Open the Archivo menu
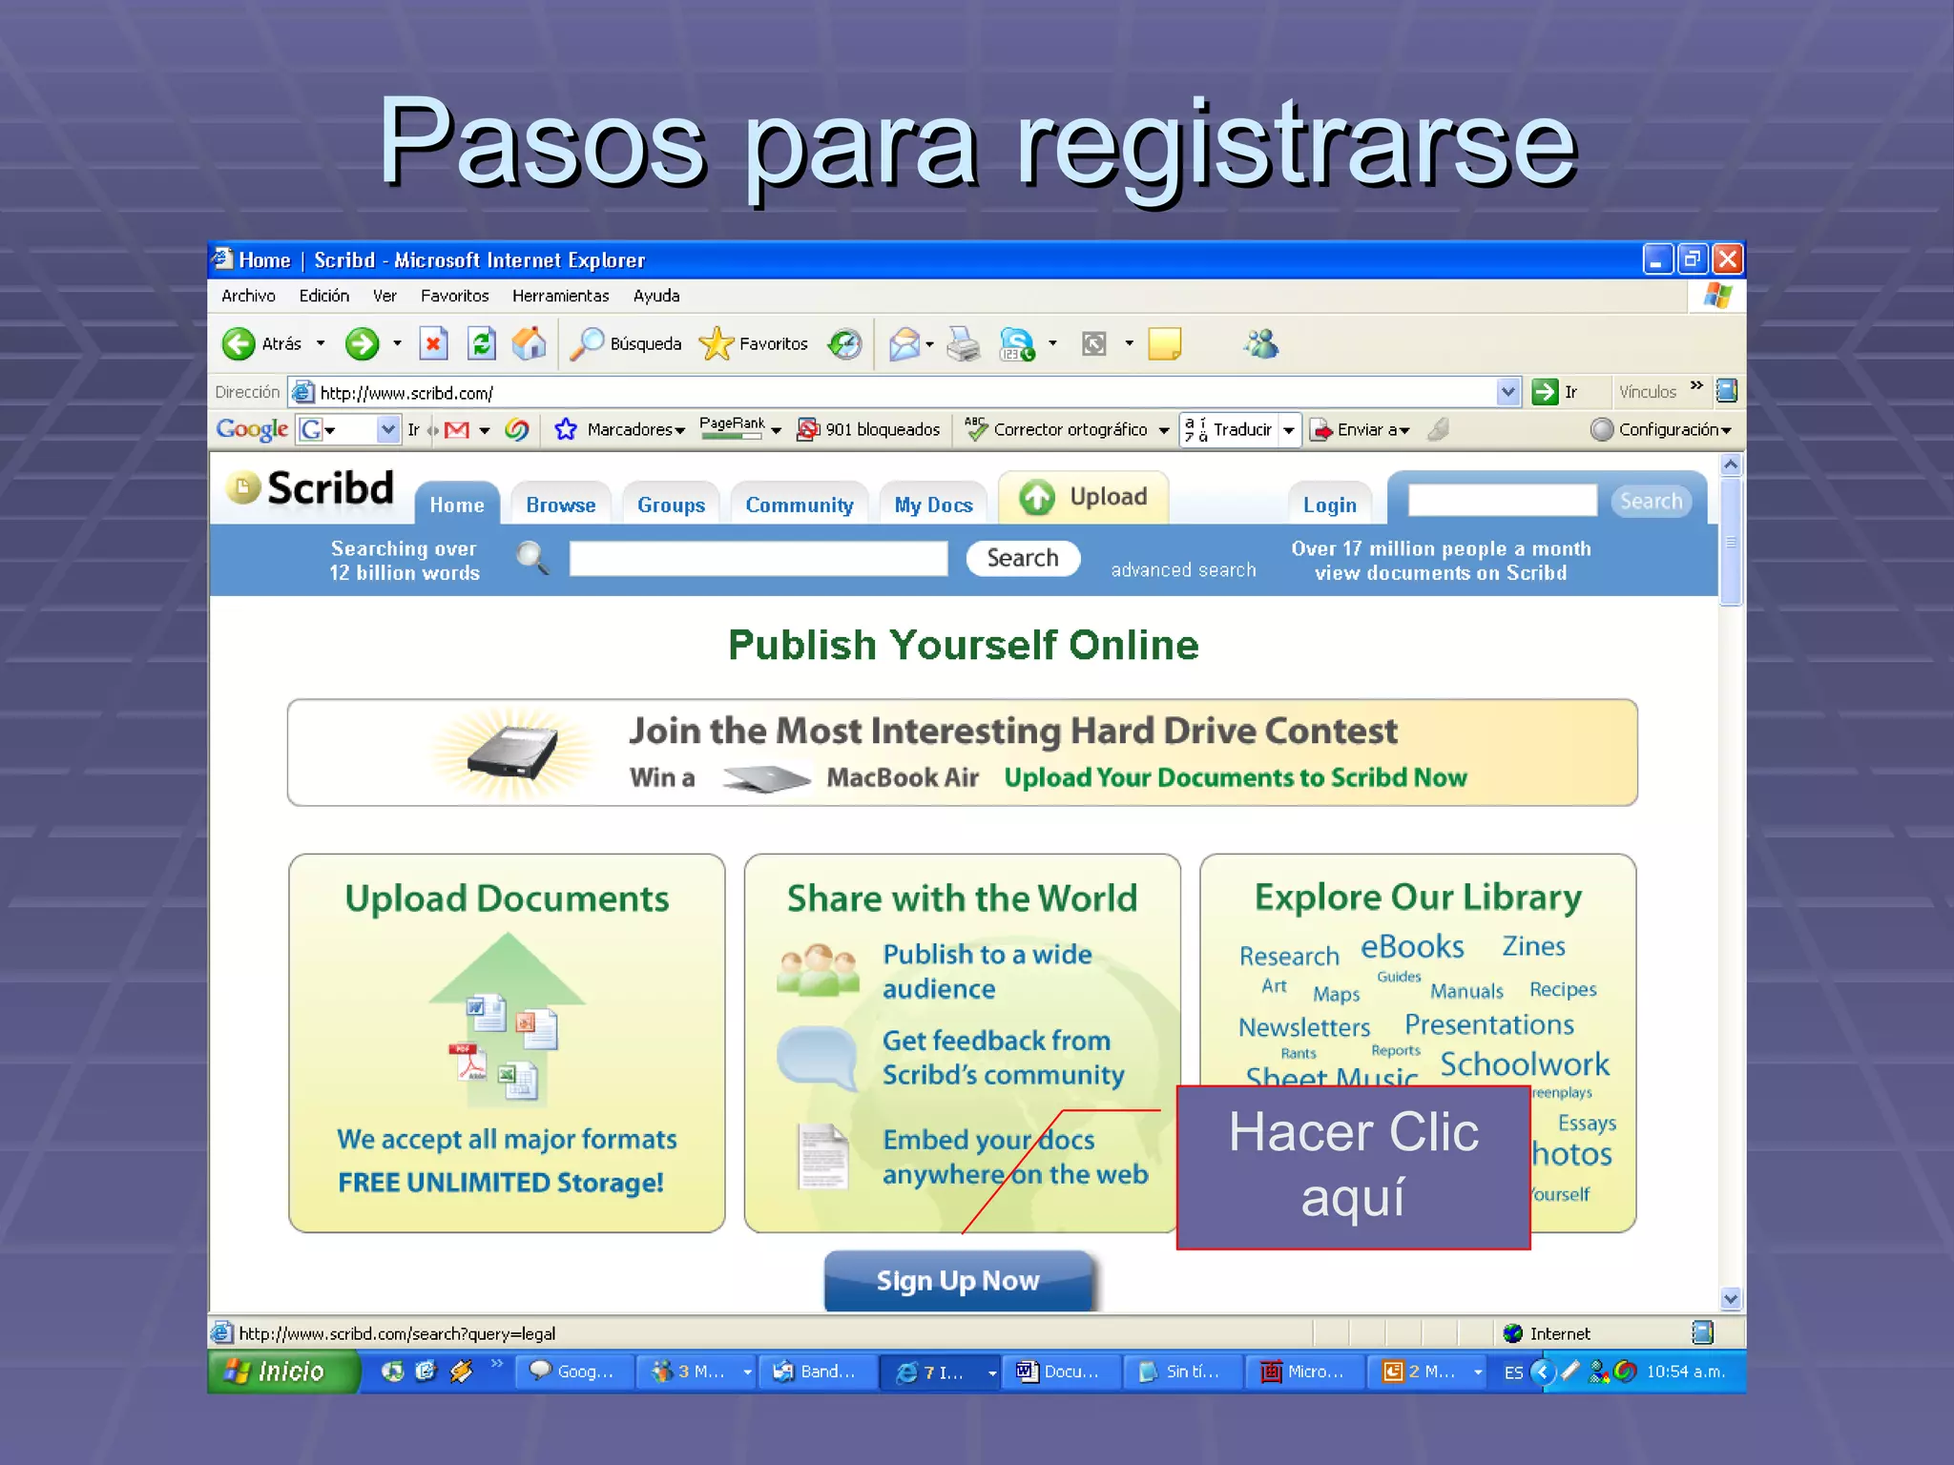This screenshot has width=1954, height=1465. 248,296
